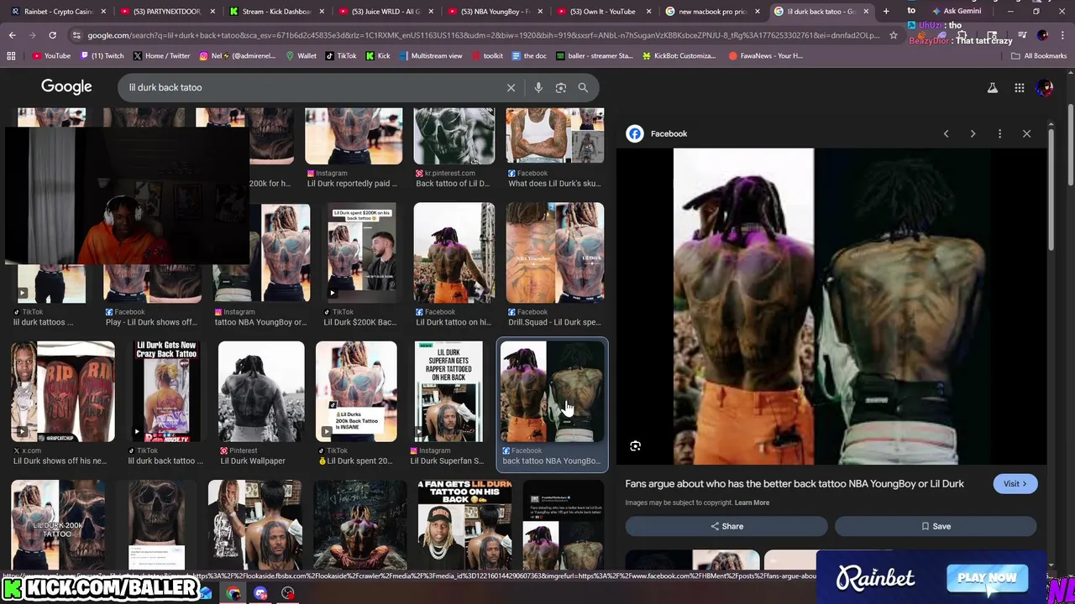Click the Rainbet PLAY NOW button
The height and width of the screenshot is (604, 1075).
point(987,578)
